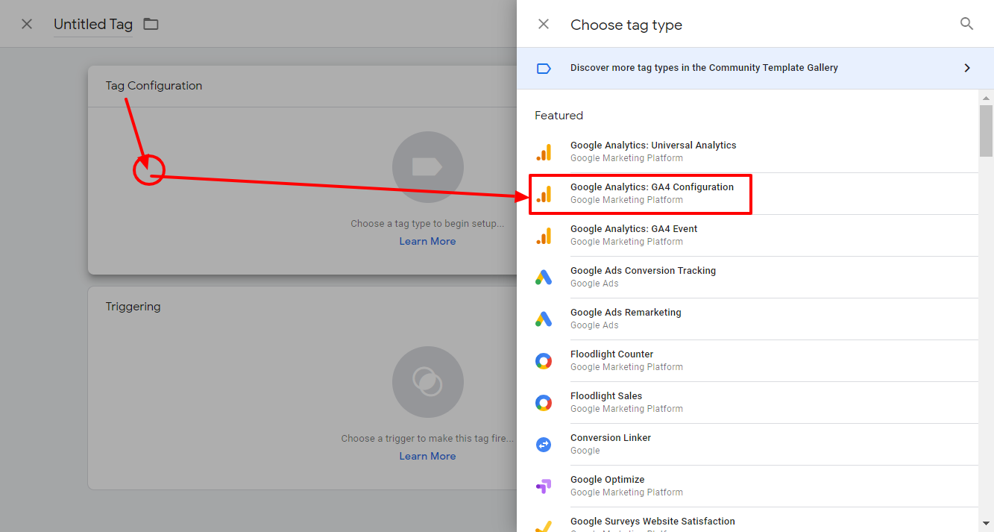Viewport: 994px width, 532px height.
Task: Click the Google Ads Conversion Tracking icon
Action: (544, 278)
